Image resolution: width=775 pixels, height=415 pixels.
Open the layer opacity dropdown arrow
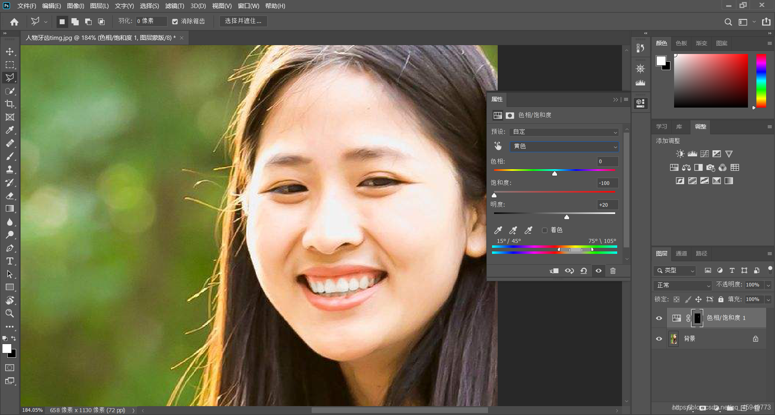[x=768, y=285]
